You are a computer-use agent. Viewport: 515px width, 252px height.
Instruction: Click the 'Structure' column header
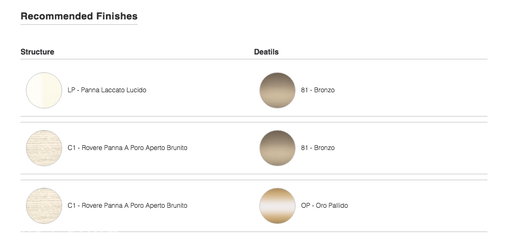click(37, 52)
